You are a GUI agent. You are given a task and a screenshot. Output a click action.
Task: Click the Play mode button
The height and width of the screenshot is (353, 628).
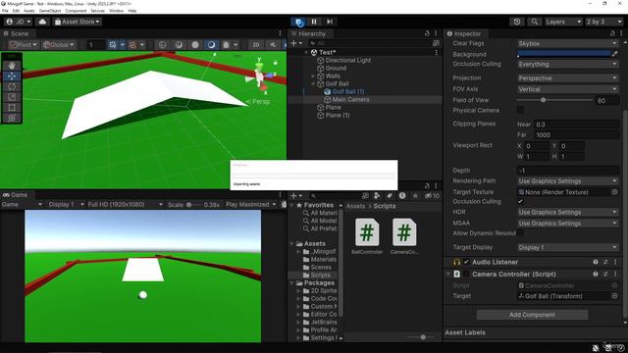point(298,22)
